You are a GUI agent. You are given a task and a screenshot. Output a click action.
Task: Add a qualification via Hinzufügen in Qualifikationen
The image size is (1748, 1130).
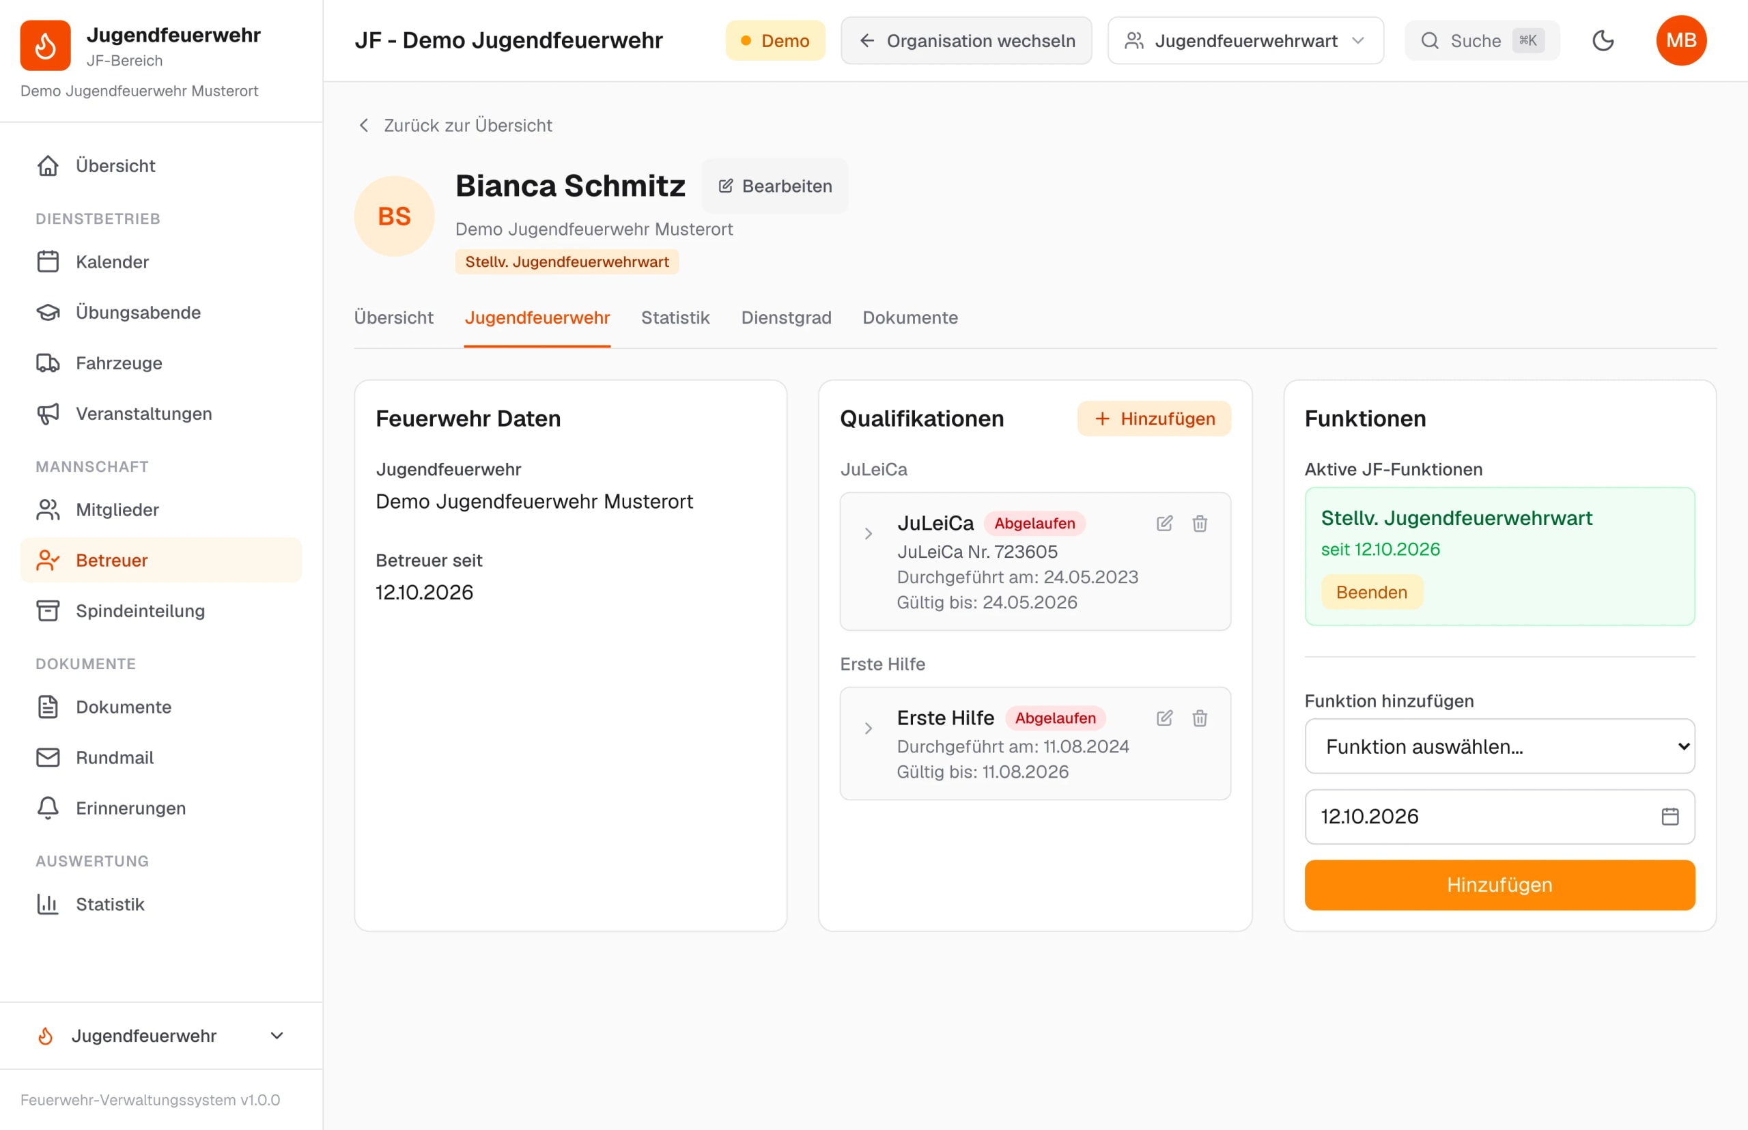click(x=1153, y=419)
